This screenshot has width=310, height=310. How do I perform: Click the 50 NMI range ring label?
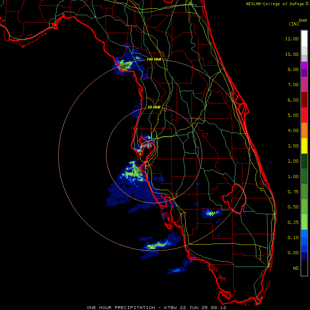(154, 107)
